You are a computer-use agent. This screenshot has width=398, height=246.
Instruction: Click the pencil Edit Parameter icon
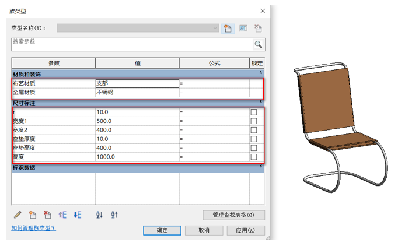pos(18,215)
